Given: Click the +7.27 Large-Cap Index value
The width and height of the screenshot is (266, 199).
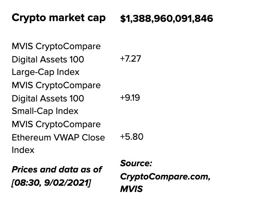Looking at the screenshot, I should point(131,59).
